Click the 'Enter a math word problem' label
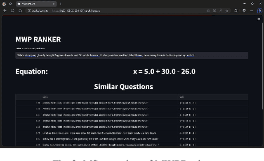The image size is (264, 161). point(30,48)
